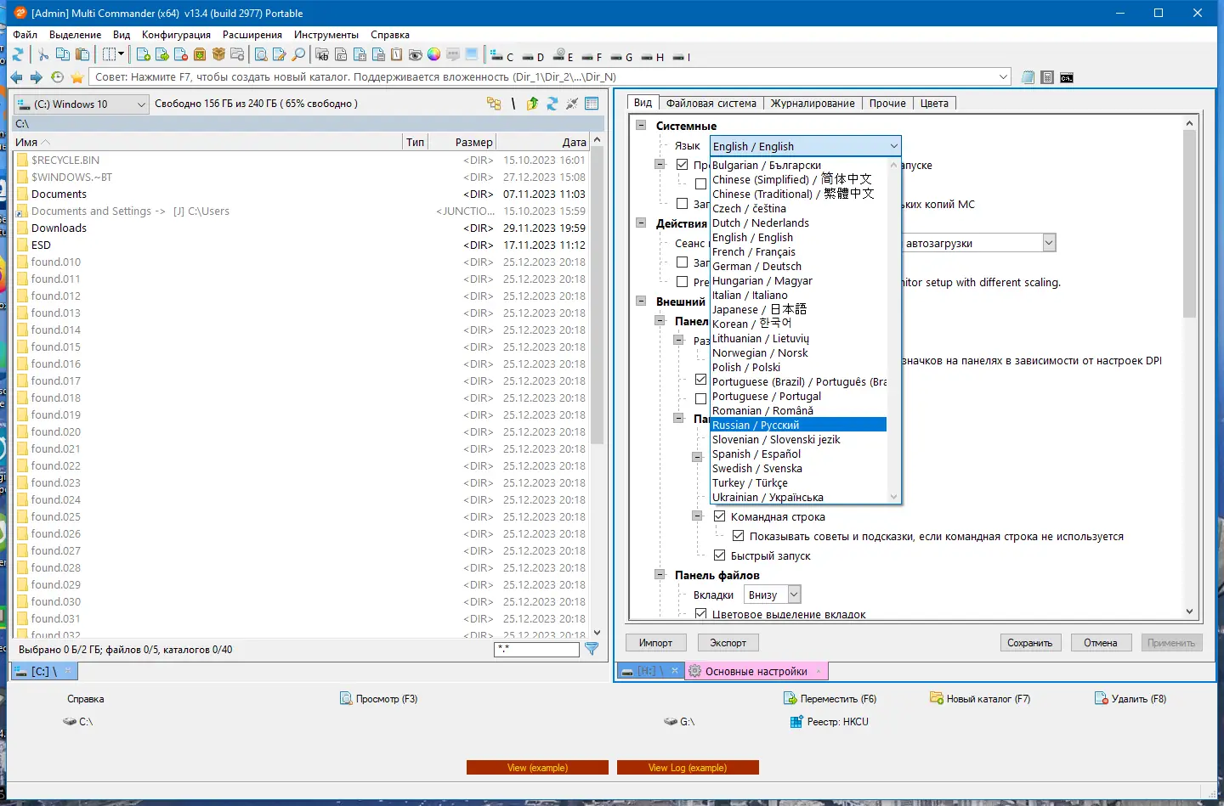Viewport: 1224px width, 806px height.
Task: Open the 'автозагрузки' dropdown arrow
Action: click(1049, 243)
